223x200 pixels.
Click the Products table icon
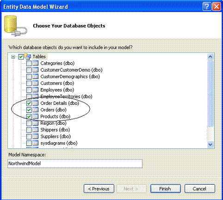tap(36, 116)
